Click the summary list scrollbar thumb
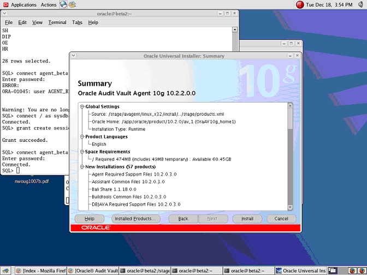The height and width of the screenshot is (275, 367). click(290, 118)
